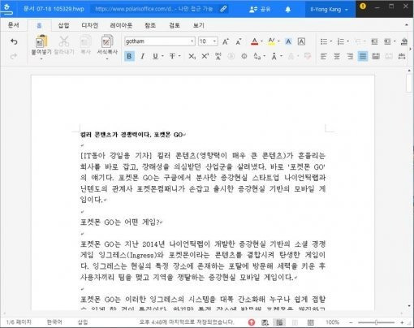Click the Redo arrow icon
This screenshot has height=328, width=414.
coord(14,56)
